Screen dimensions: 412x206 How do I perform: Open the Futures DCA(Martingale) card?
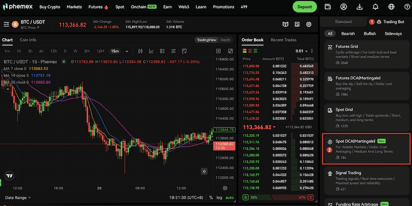367,86
